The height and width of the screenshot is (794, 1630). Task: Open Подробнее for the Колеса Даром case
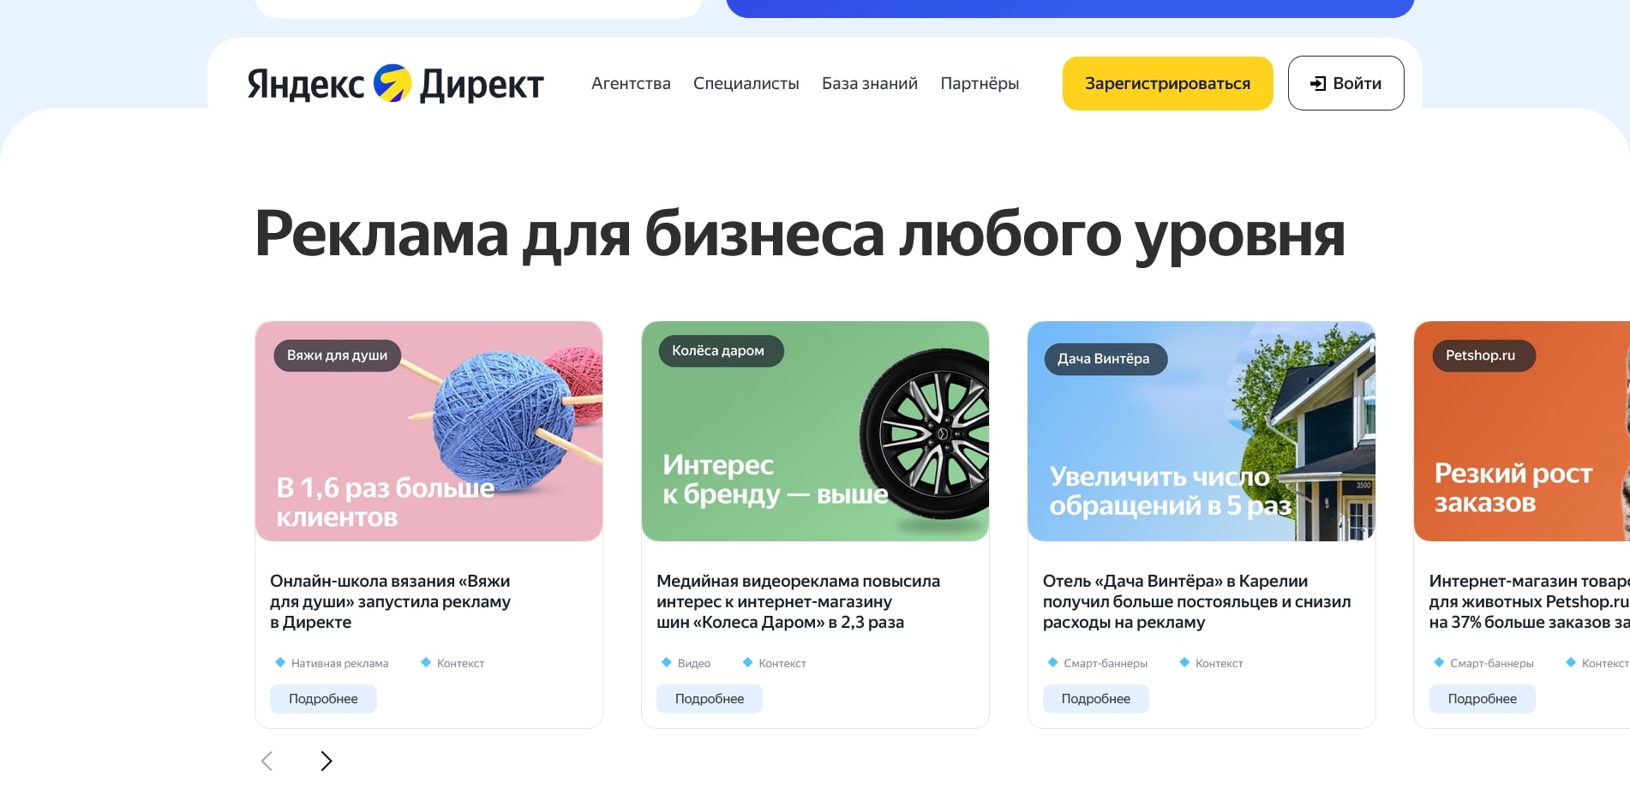tap(709, 698)
